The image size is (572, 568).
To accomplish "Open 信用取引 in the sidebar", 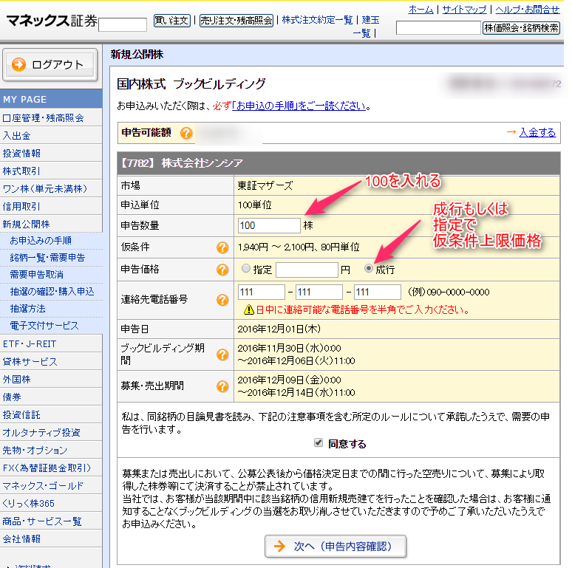I will 51,206.
